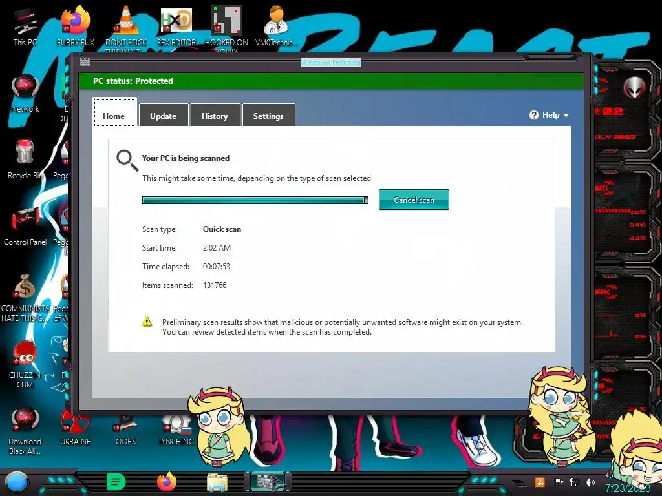Viewport: 662px width, 496px height.
Task: Open the red fuzzy creature desktop shortcut
Action: [25, 364]
